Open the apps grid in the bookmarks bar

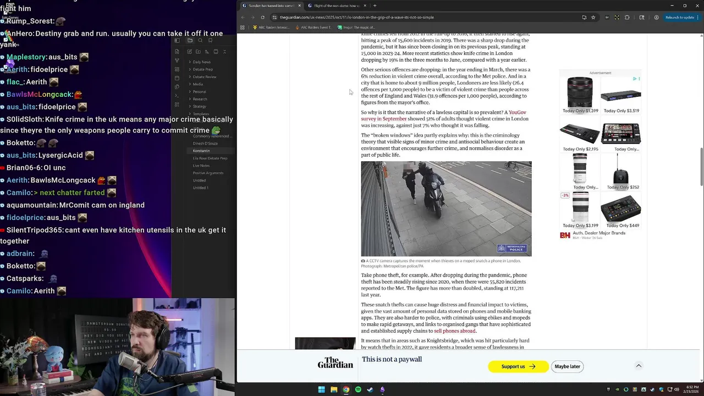(x=242, y=28)
